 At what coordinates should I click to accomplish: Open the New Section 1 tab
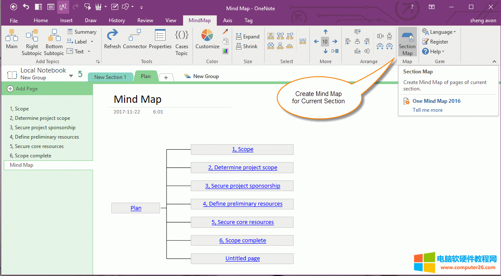(x=110, y=77)
